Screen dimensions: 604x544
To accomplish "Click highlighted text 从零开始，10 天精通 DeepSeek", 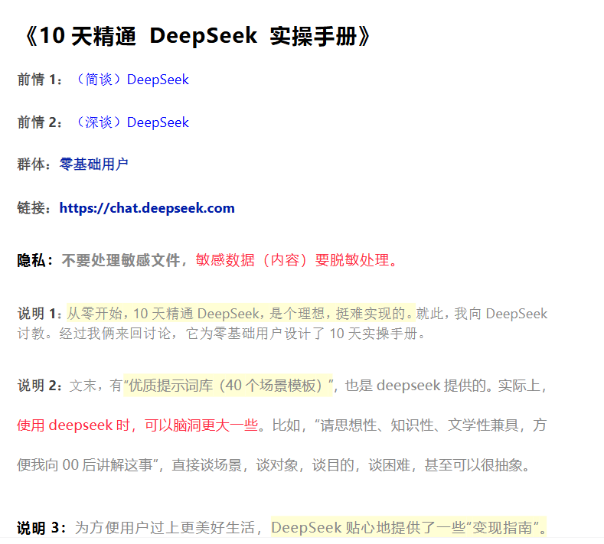I will click(163, 314).
